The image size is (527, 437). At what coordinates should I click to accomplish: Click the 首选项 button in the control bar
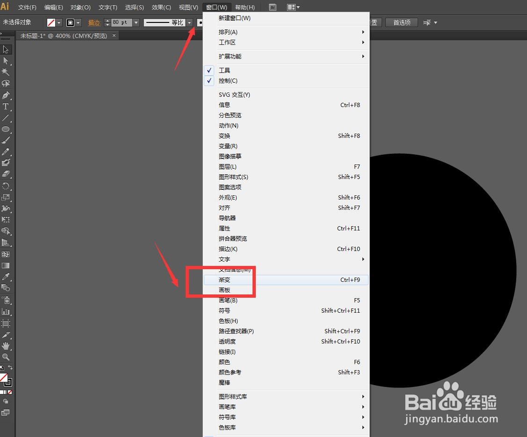(x=401, y=22)
